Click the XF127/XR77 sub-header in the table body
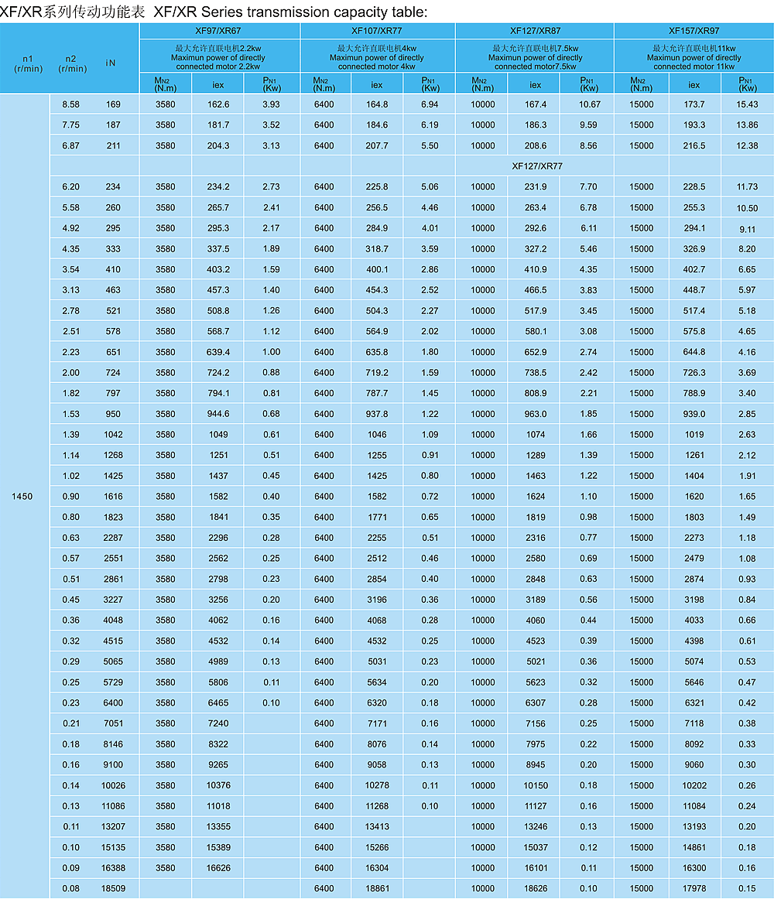Screen dimensions: 774x899 coord(536,166)
